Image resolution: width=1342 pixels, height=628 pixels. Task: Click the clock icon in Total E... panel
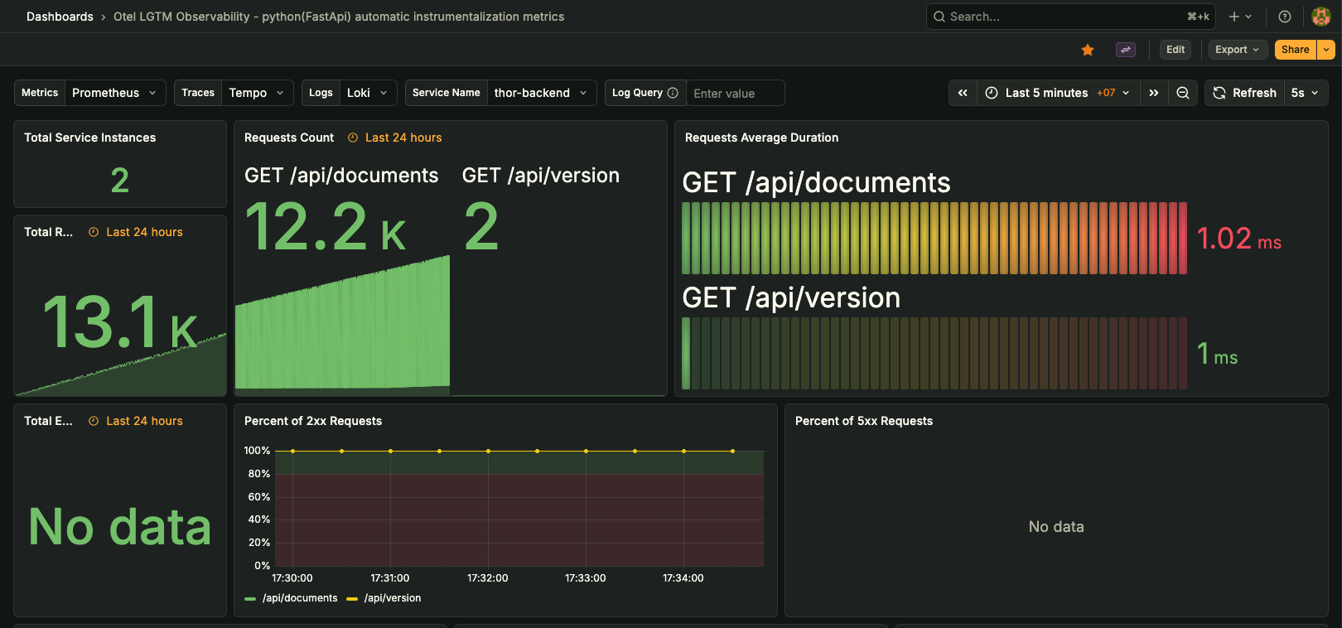pos(94,421)
